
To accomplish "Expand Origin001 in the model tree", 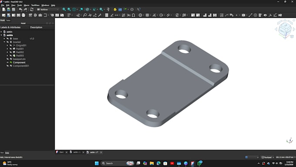I will pos(7,45).
